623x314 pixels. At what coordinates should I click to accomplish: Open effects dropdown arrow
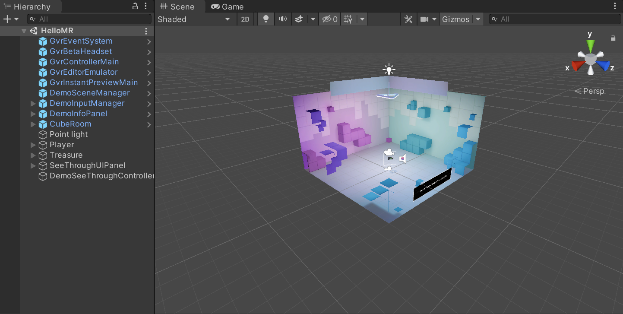(313, 19)
